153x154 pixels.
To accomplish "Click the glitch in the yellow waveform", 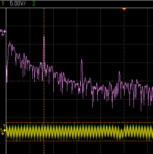I will pyautogui.click(x=123, y=132).
